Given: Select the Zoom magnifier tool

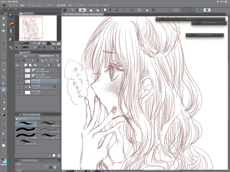Looking at the screenshot, I should coord(3,19).
